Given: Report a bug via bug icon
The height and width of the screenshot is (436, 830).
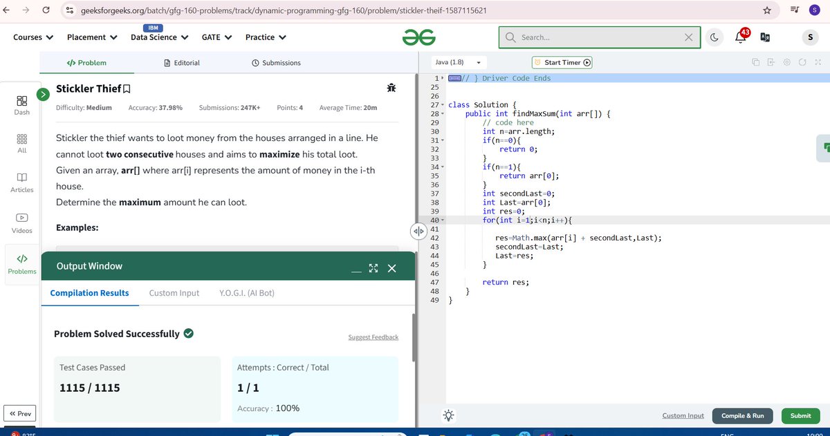Looking at the screenshot, I should pyautogui.click(x=391, y=88).
